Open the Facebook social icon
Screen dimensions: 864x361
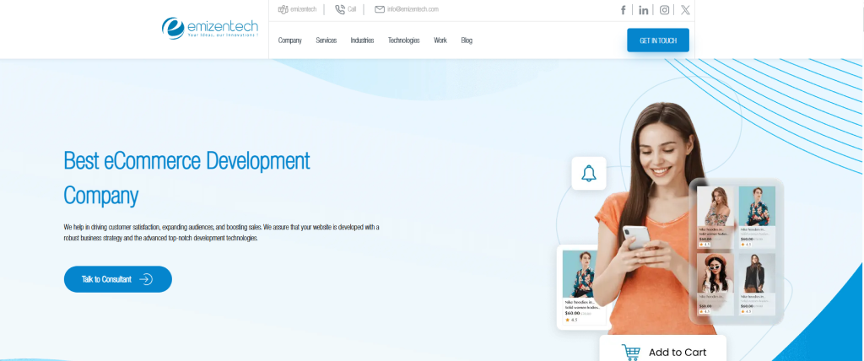tap(624, 10)
